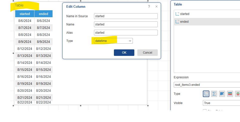
Task: Click the dimension icon beside started in the panel
Action: point(177,14)
